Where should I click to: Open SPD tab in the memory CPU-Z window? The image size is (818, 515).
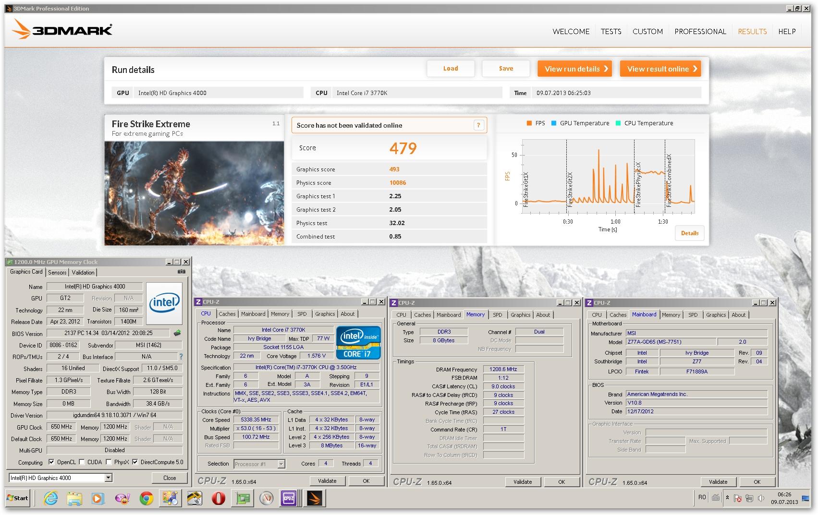pos(498,315)
